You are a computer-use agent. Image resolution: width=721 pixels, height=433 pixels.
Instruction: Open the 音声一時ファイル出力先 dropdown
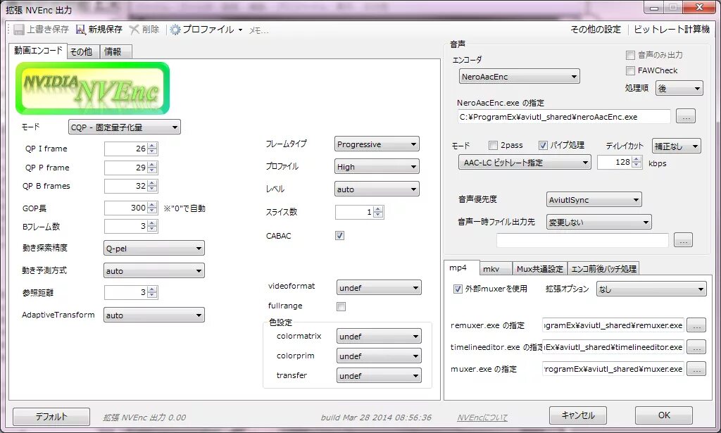[x=598, y=222]
